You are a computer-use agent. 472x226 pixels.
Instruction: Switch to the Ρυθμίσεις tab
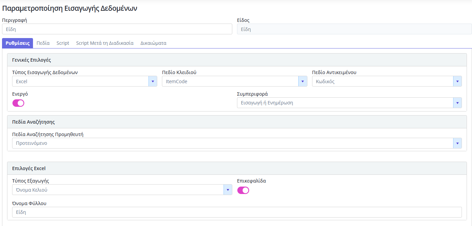click(x=18, y=43)
